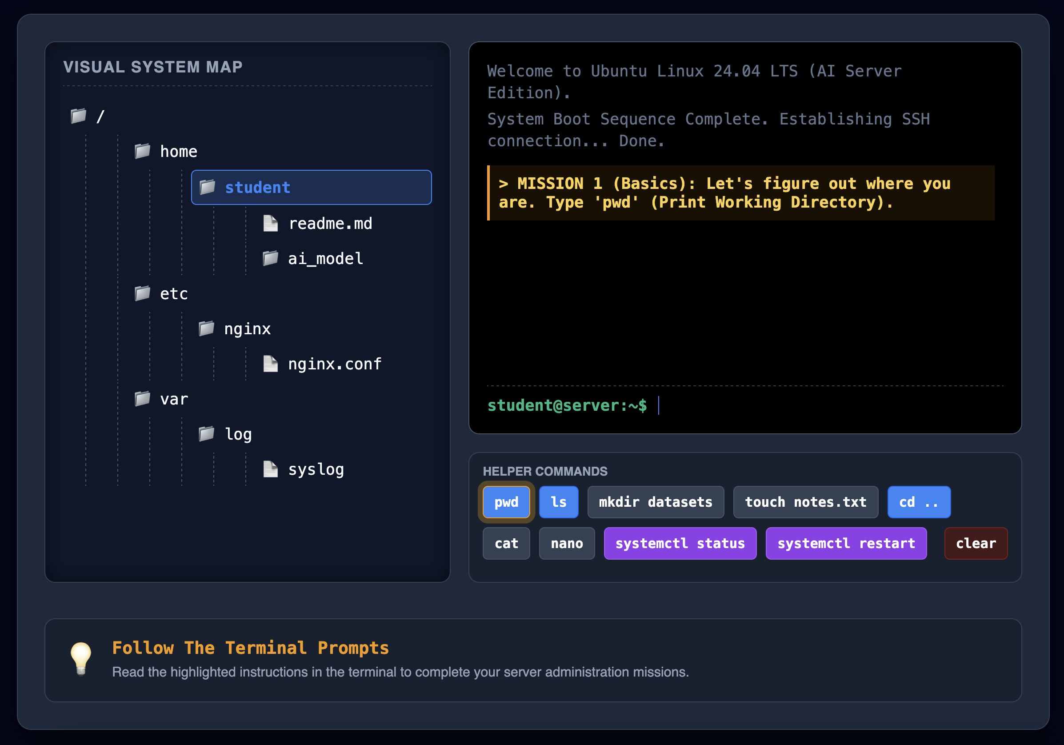Viewport: 1064px width, 745px height.
Task: Insert the 'touch notes.txt' helper command
Action: click(805, 501)
